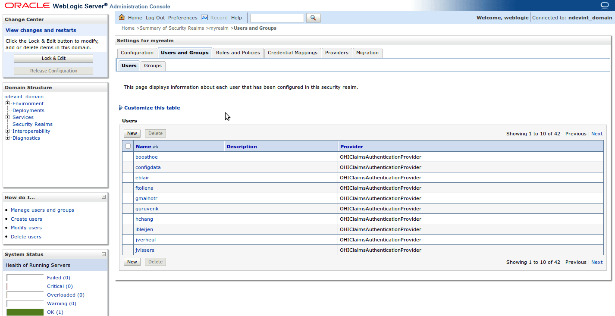Click the Lock & Edit button
Image resolution: width=615 pixels, height=316 pixels.
click(53, 58)
